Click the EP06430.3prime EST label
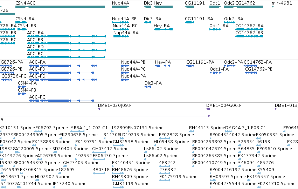Image resolution: width=298 pixels, height=189 pixels. [x=110, y=156]
